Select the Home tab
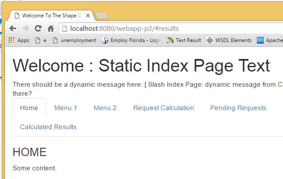Image resolution: width=283 pixels, height=179 pixels. click(29, 108)
